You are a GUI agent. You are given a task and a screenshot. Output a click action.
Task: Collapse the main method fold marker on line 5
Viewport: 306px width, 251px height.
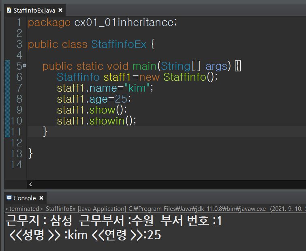coord(25,66)
